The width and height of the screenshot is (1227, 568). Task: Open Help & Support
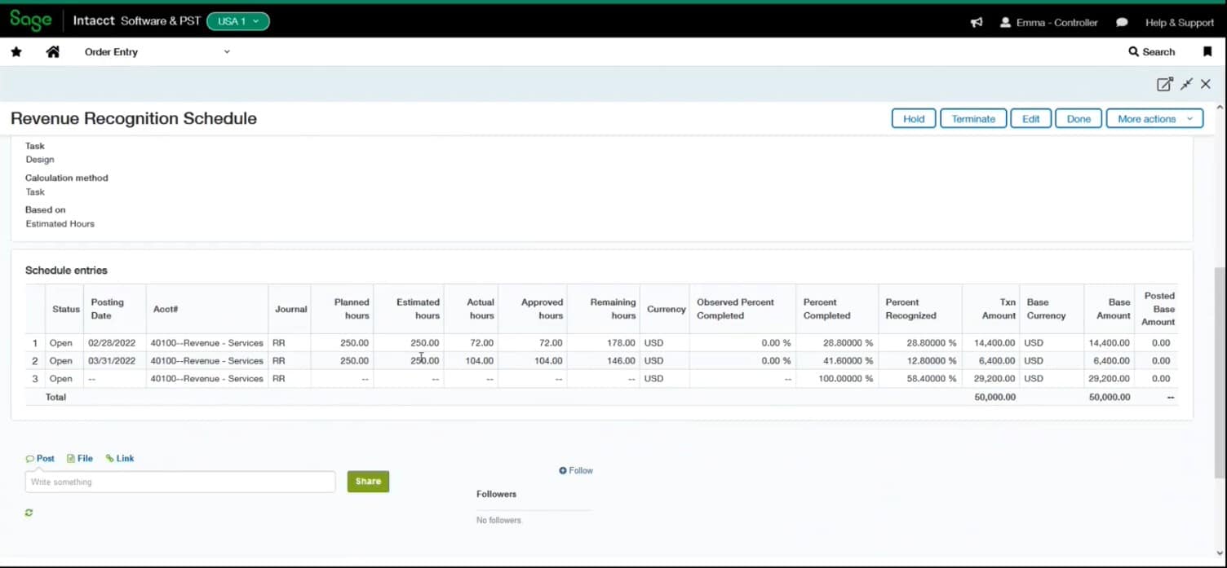[x=1179, y=23]
